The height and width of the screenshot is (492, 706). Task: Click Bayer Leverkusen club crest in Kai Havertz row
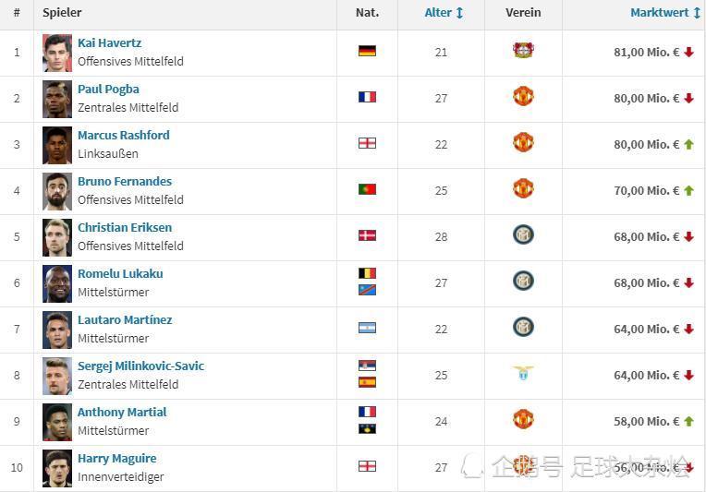(x=523, y=51)
